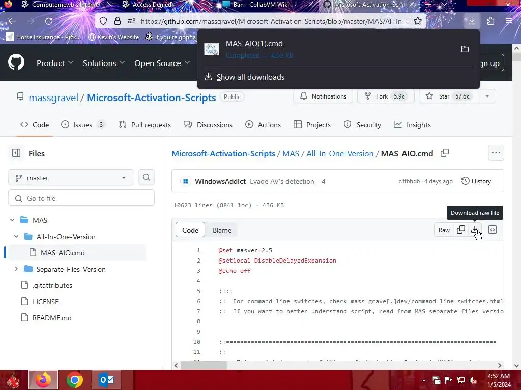This screenshot has width=521, height=390.
Task: Open the symbols panel icon
Action: click(x=493, y=230)
